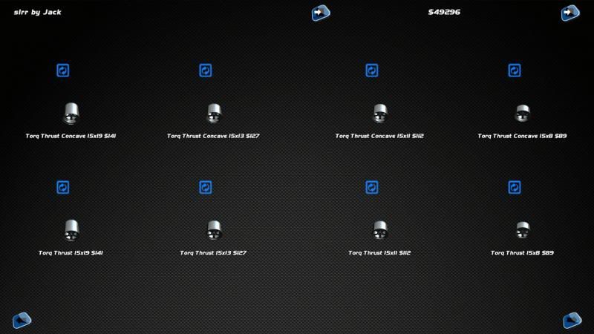Select the Torq Thrust Concave 15x13 wheel model
594x334 pixels.
click(214, 114)
